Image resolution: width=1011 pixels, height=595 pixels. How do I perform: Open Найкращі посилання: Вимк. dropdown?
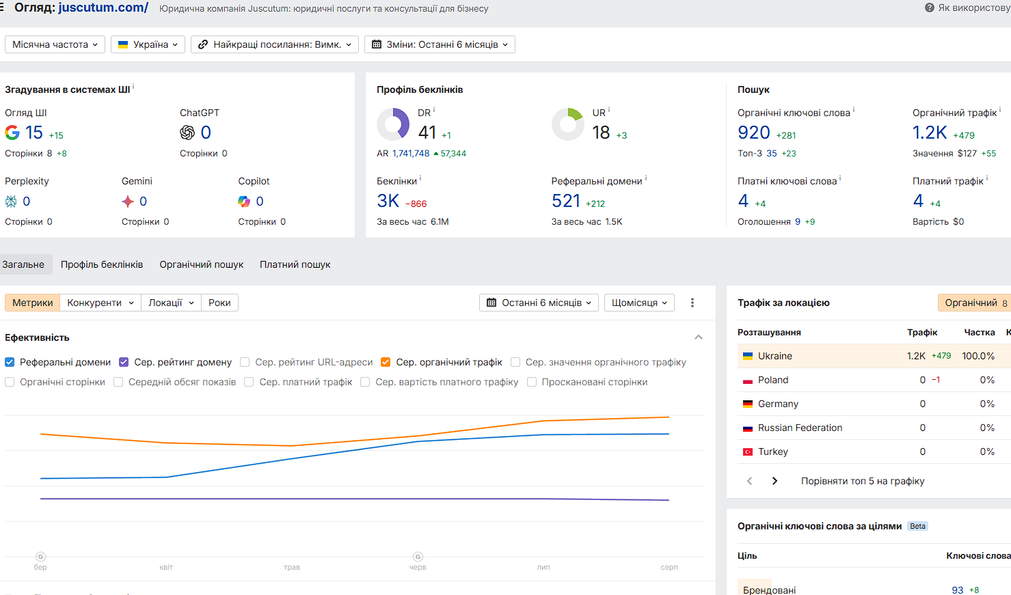pyautogui.click(x=275, y=44)
